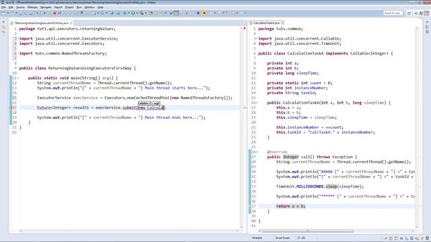The image size is (431, 242).
Task: Open the Navigate menu
Action: [46, 7]
